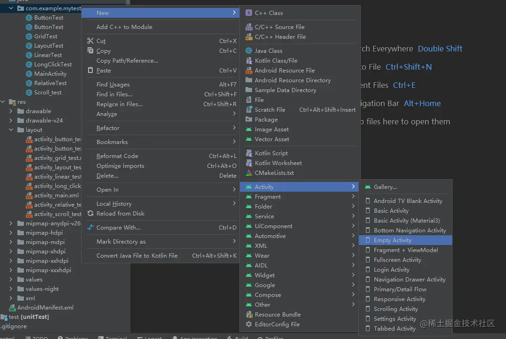Expand the drawable-v24 folder
The image size is (506, 339).
[11, 121]
